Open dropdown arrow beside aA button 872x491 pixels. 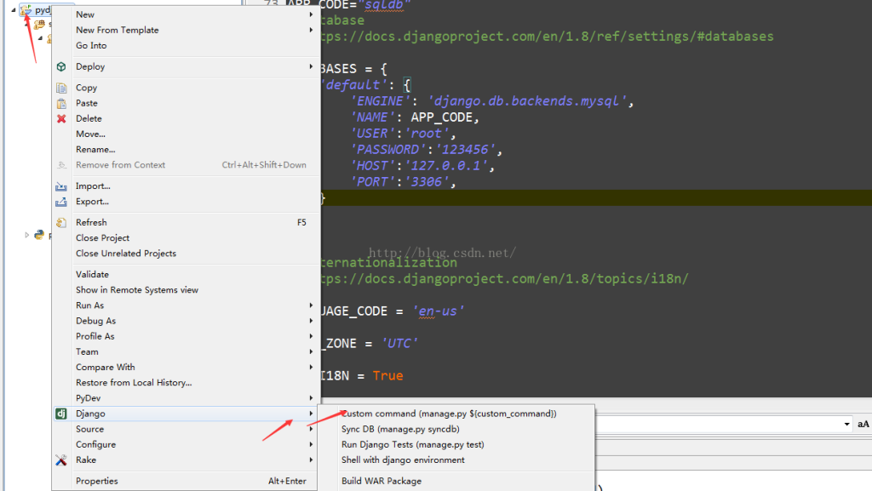[846, 425]
